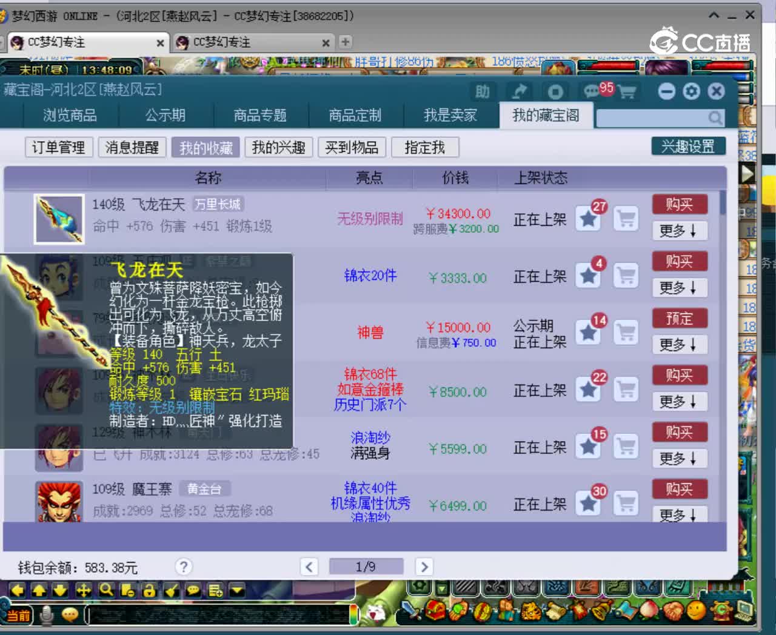776x635 pixels.
Task: Add the ¥15000.00 item to the cart
Action: [x=626, y=332]
